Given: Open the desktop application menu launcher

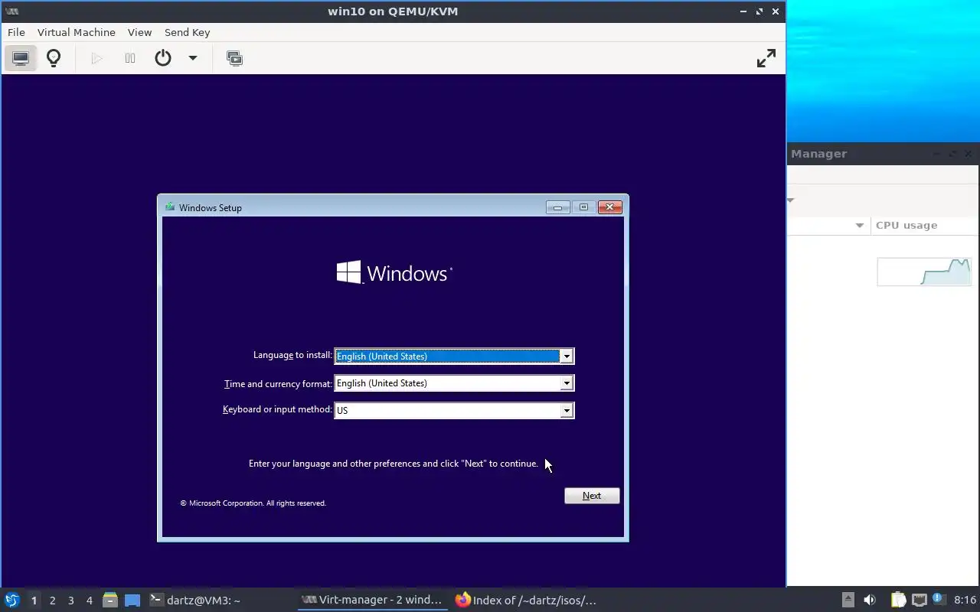Looking at the screenshot, I should (x=11, y=601).
